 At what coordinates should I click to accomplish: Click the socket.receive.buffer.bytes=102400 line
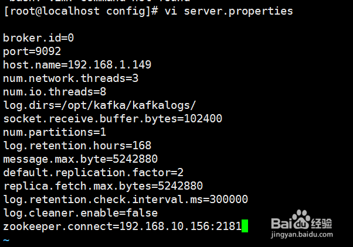(113, 119)
